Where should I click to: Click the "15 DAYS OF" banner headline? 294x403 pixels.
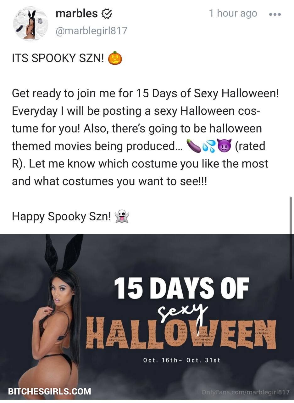pyautogui.click(x=181, y=288)
